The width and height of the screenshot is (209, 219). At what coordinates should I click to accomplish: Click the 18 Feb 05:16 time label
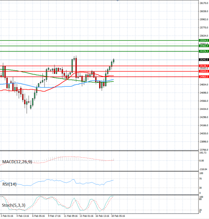(x=118, y=216)
